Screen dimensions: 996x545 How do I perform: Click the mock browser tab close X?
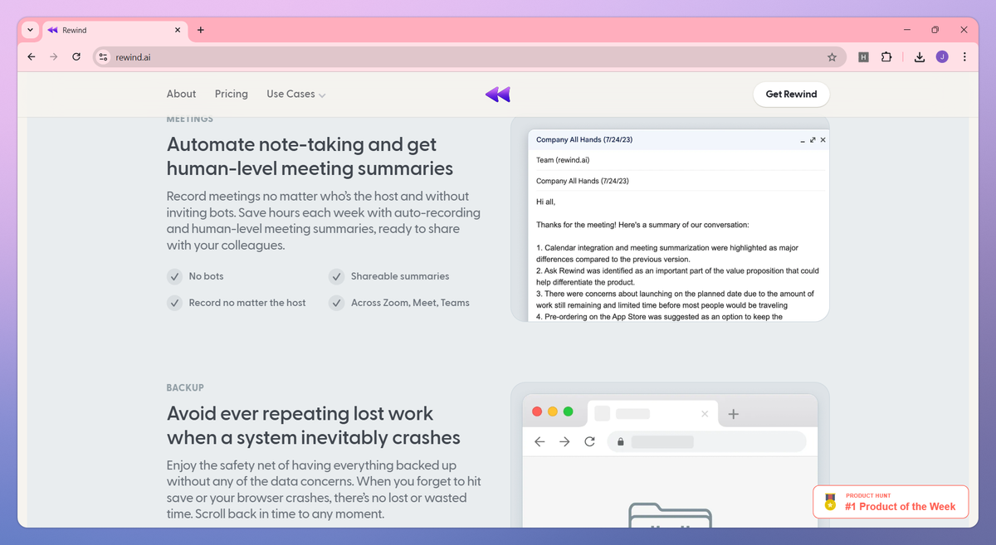[705, 413]
